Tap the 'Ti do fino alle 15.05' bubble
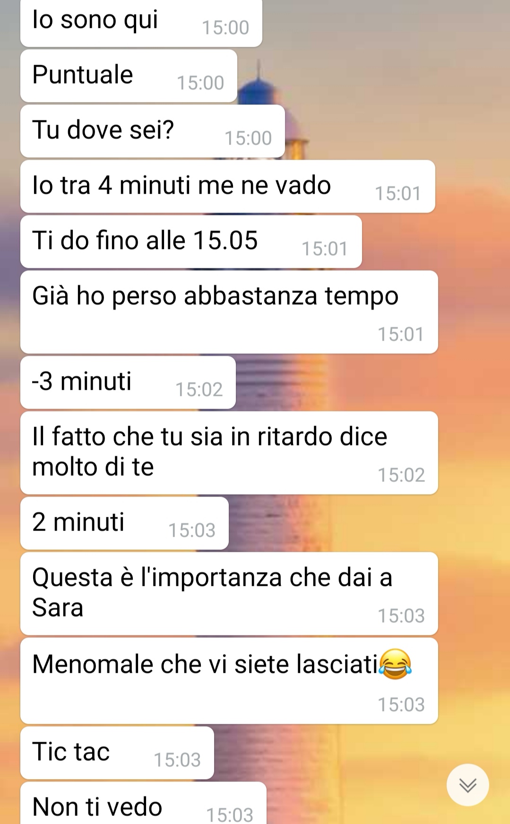This screenshot has width=510, height=824. [x=191, y=241]
